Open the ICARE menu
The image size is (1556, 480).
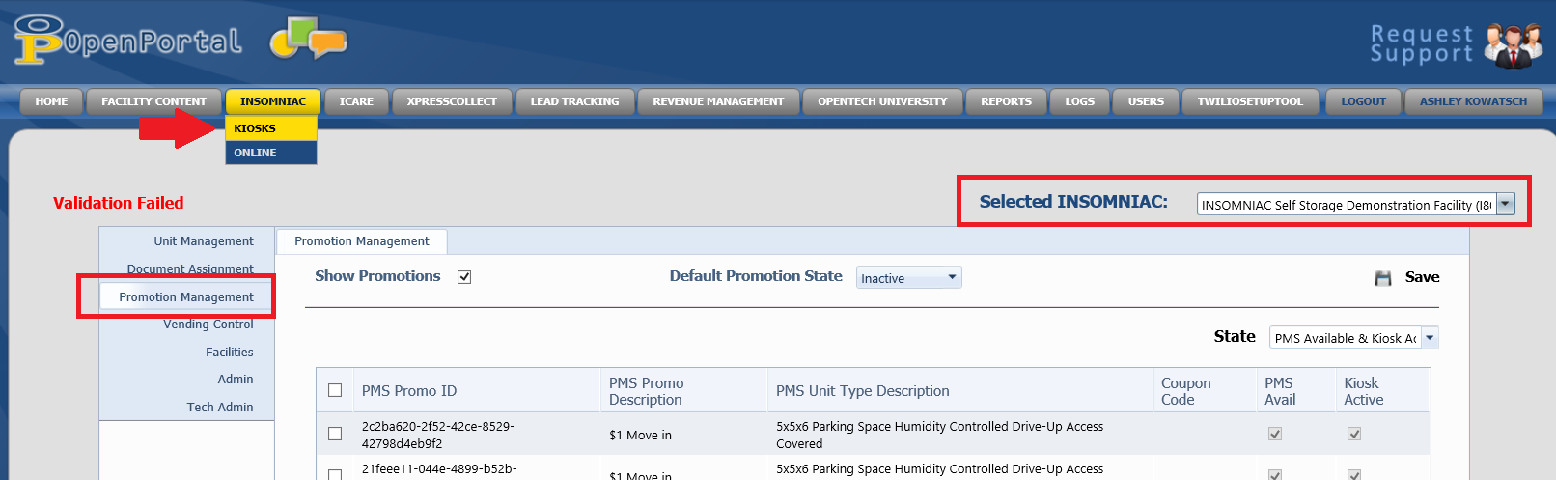click(356, 101)
